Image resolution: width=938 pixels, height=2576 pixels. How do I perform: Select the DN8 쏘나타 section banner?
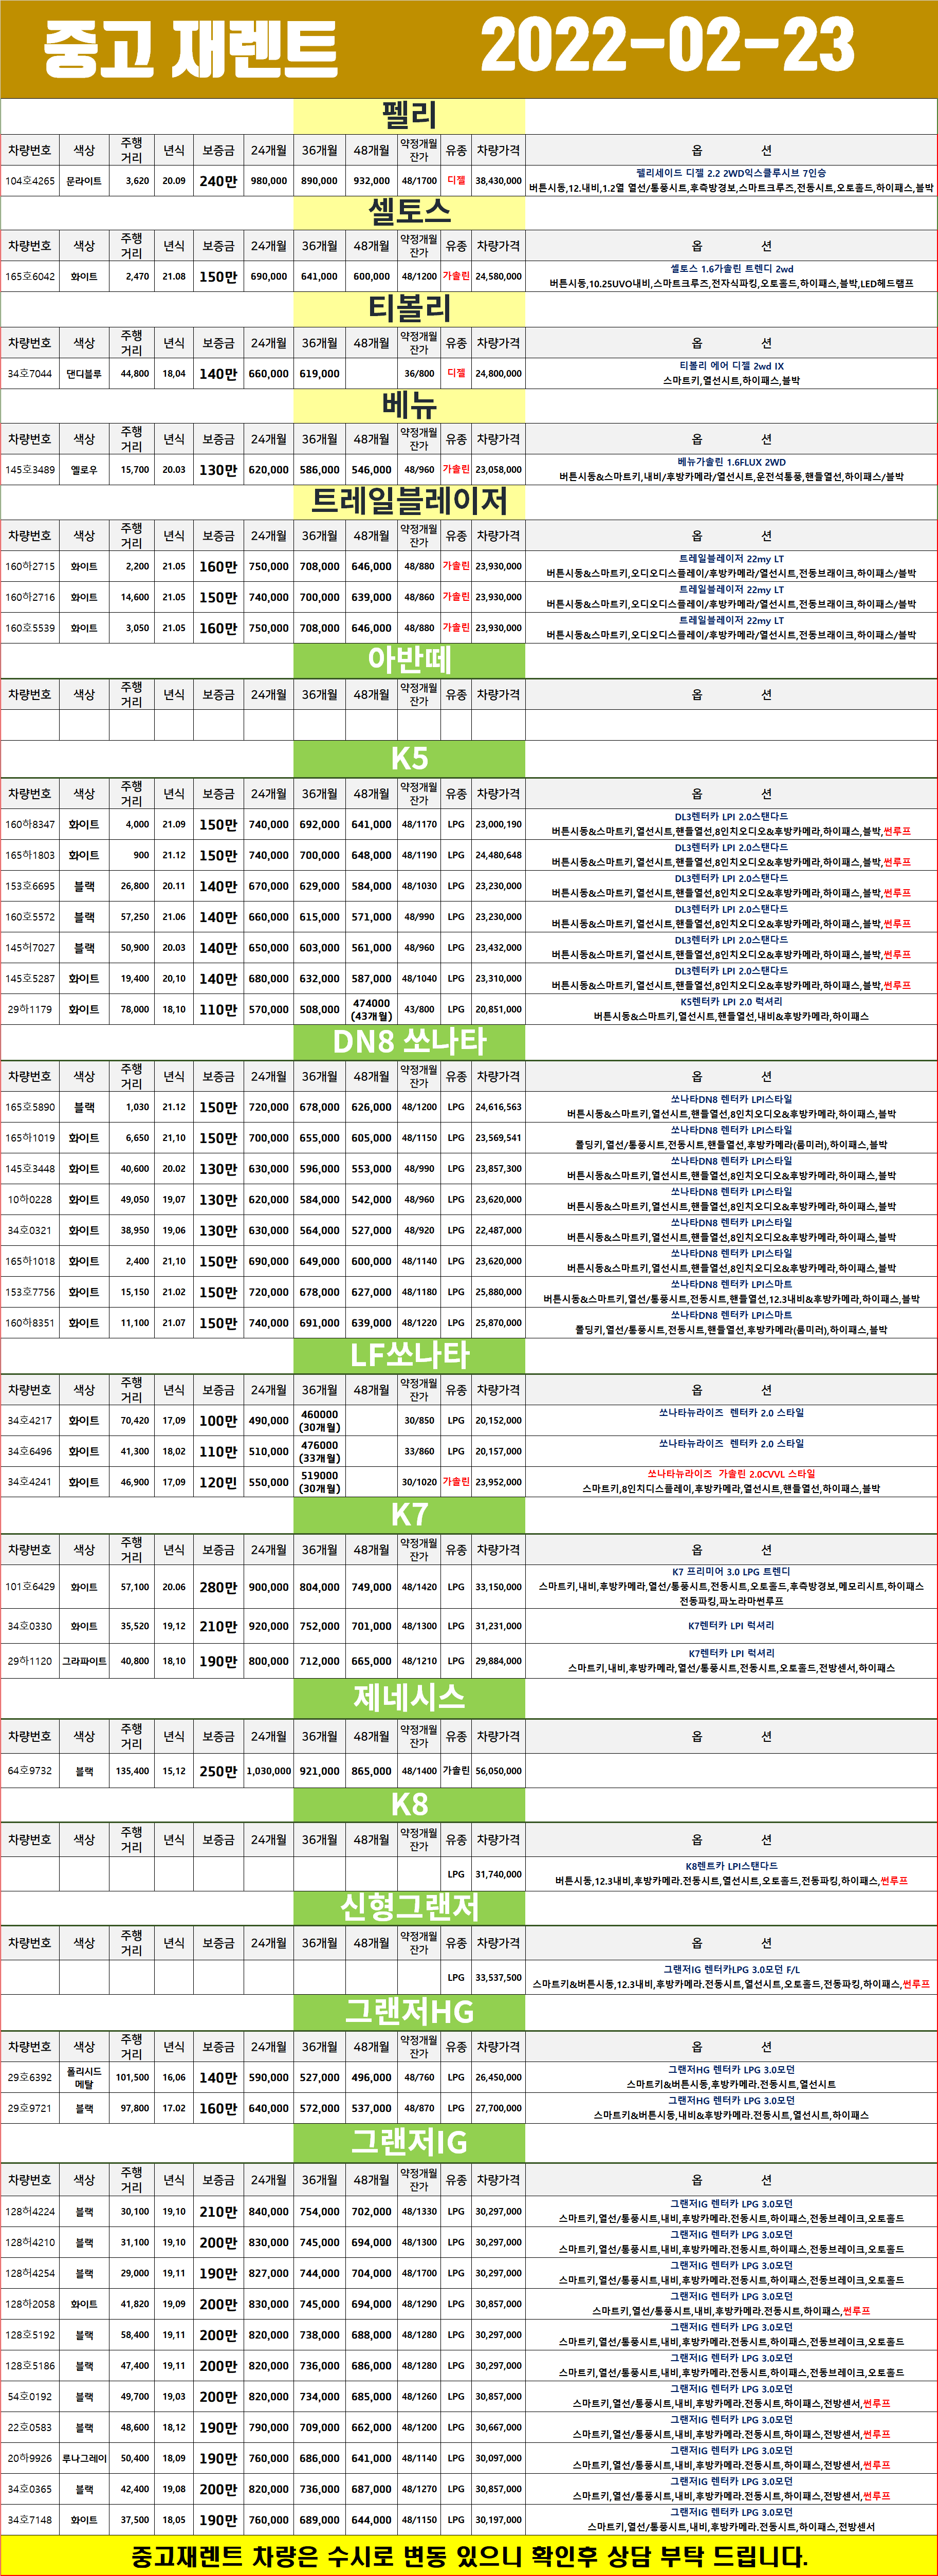(x=409, y=1041)
